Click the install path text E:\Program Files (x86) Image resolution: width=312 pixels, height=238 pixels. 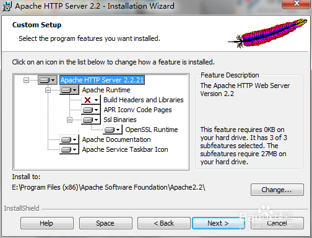[108, 187]
